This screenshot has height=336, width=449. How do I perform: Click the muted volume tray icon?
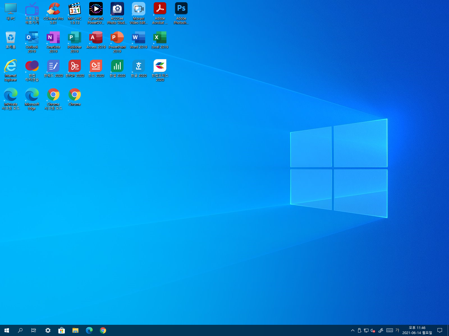(373, 330)
